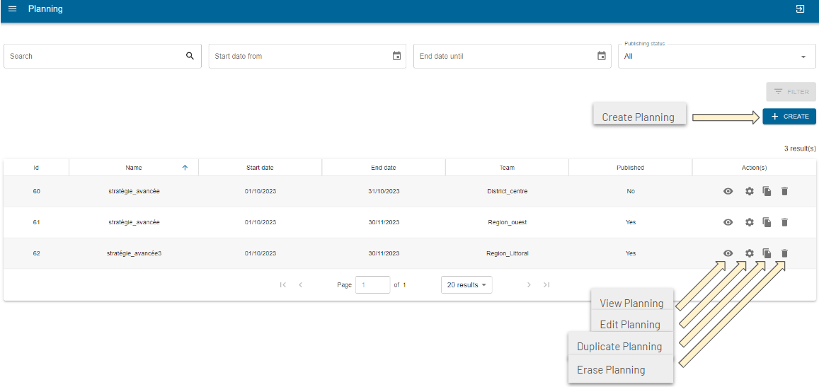The height and width of the screenshot is (387, 819).
Task: Open the hamburger navigation menu
Action: (13, 9)
